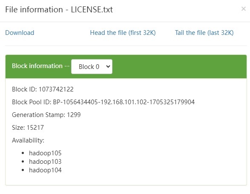Click the bullet beside hadoop103

coord(23,162)
